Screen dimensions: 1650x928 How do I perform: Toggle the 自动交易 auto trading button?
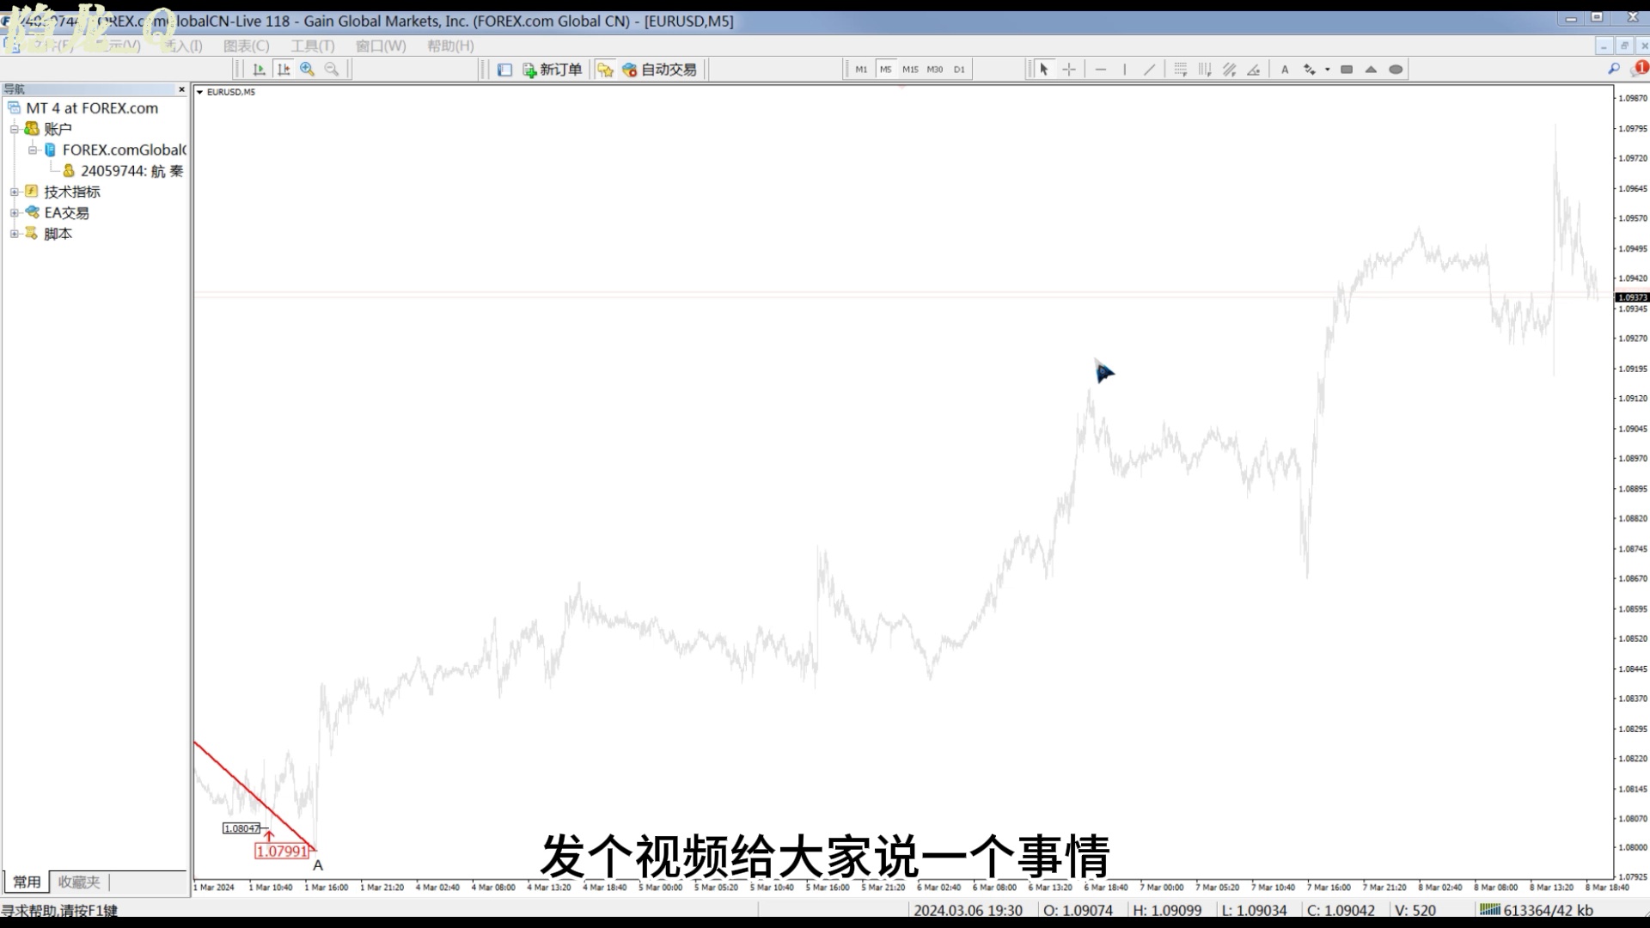coord(659,70)
